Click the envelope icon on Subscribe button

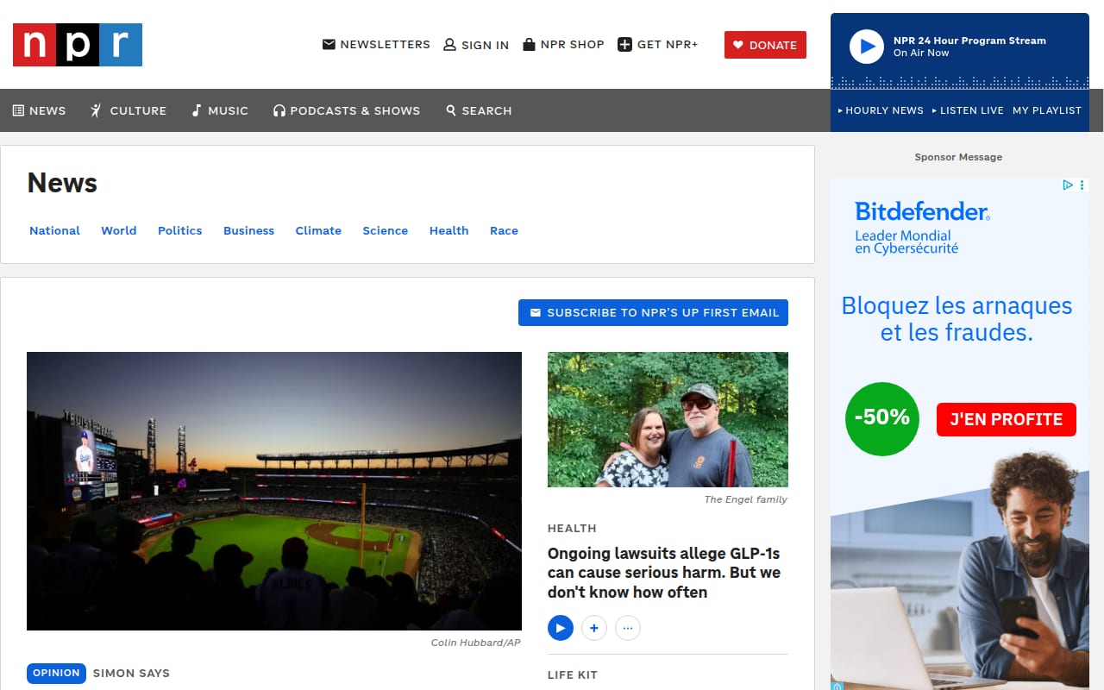[536, 312]
